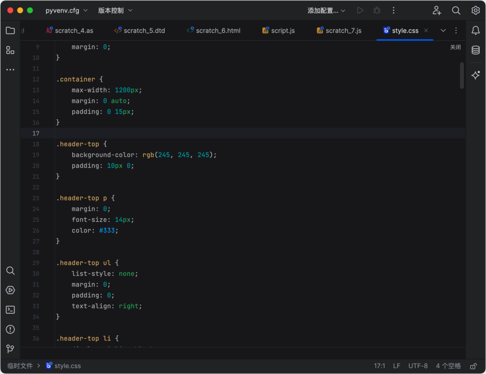Switch to the scratch_6.html tab
The image size is (486, 374).
[x=214, y=31]
